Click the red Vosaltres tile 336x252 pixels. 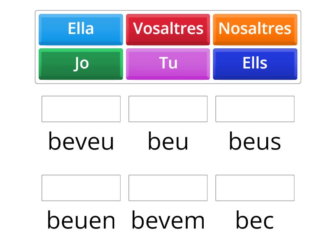click(168, 29)
